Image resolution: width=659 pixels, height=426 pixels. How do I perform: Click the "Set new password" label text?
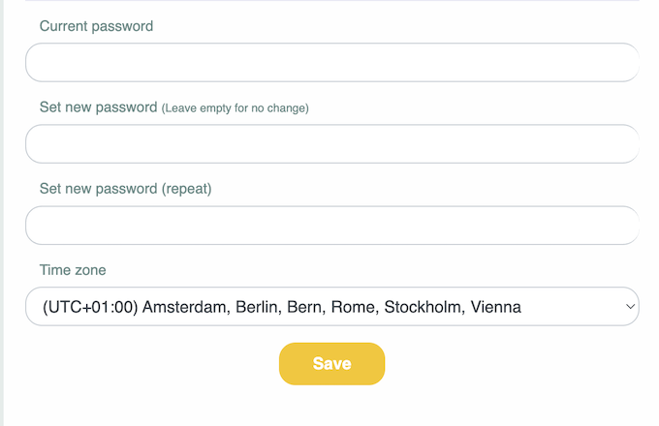click(x=98, y=107)
